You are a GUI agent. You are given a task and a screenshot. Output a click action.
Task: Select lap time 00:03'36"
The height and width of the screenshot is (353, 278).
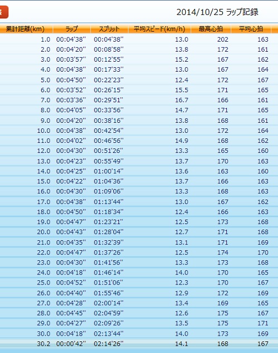tap(71, 100)
